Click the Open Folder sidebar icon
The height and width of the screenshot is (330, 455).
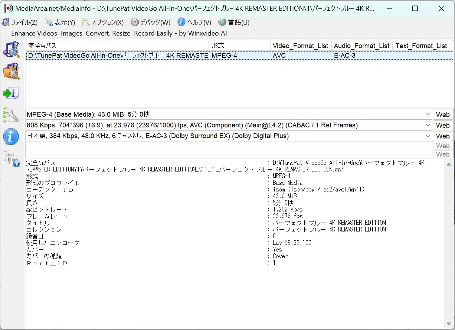pyautogui.click(x=12, y=71)
